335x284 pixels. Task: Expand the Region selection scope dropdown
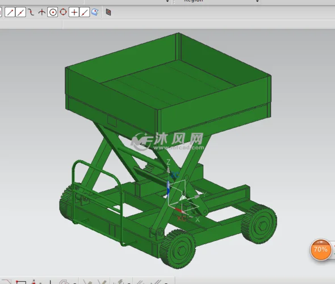click(x=257, y=1)
